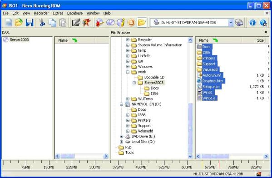Screen dimensions: 272x178
Task: Select the P2p folder in tree
Action: 128,147
